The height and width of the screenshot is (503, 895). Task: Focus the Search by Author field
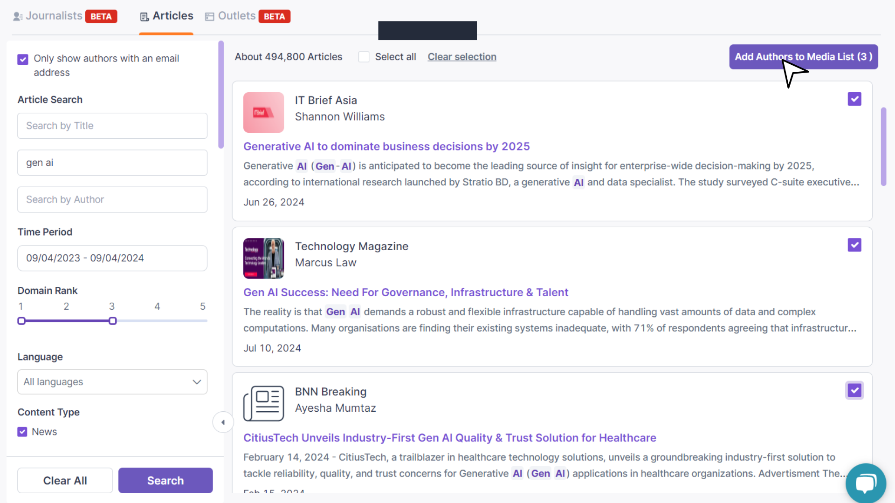(112, 199)
